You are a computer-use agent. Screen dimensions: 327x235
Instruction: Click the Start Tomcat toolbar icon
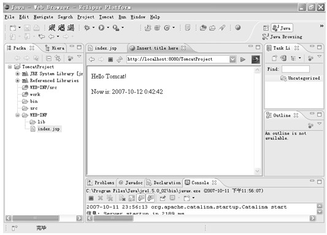coord(52,28)
